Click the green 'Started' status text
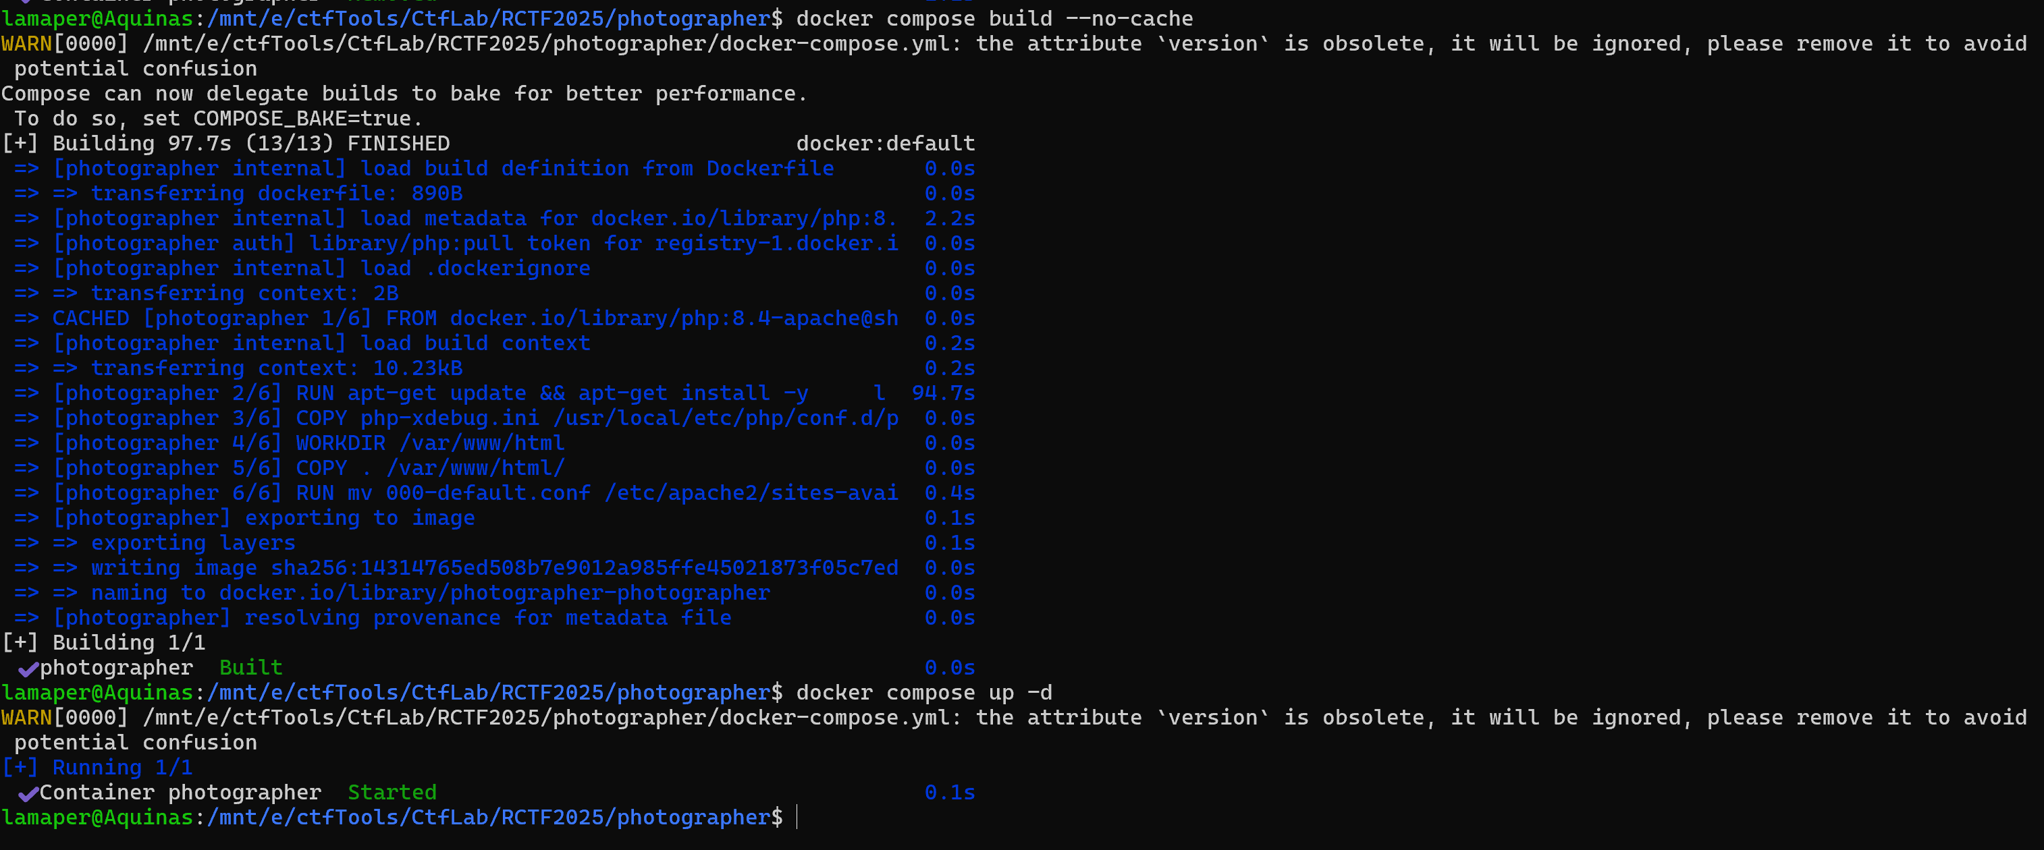This screenshot has height=850, width=2044. click(392, 792)
